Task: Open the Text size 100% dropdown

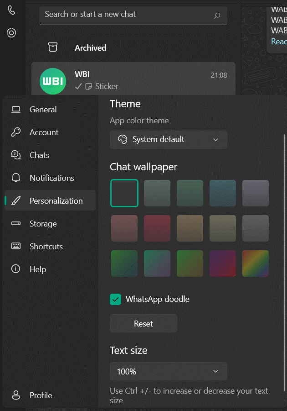Action: click(x=169, y=371)
